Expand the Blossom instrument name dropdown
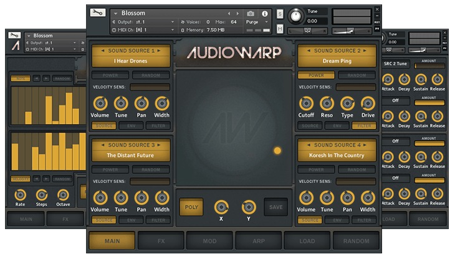 [115, 13]
